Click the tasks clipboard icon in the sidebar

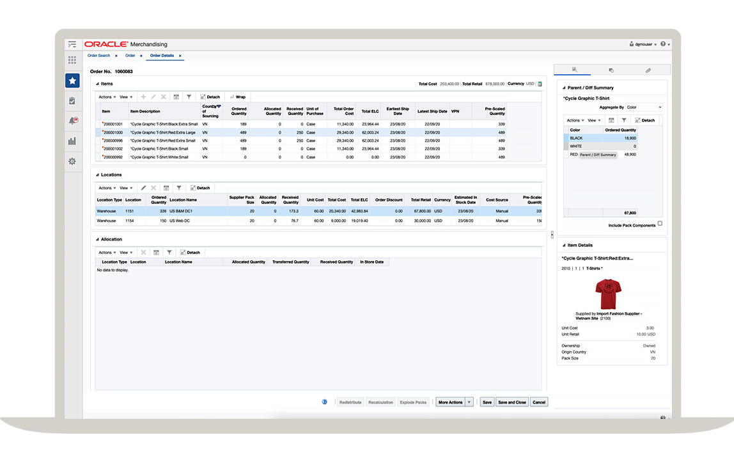72,101
